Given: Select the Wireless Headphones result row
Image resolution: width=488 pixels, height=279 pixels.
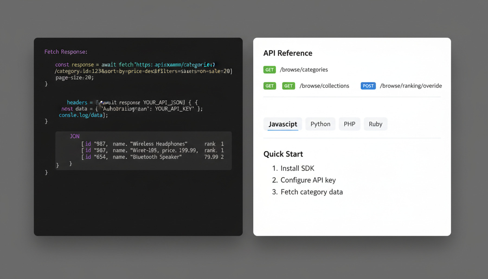Looking at the screenshot, I should point(153,144).
